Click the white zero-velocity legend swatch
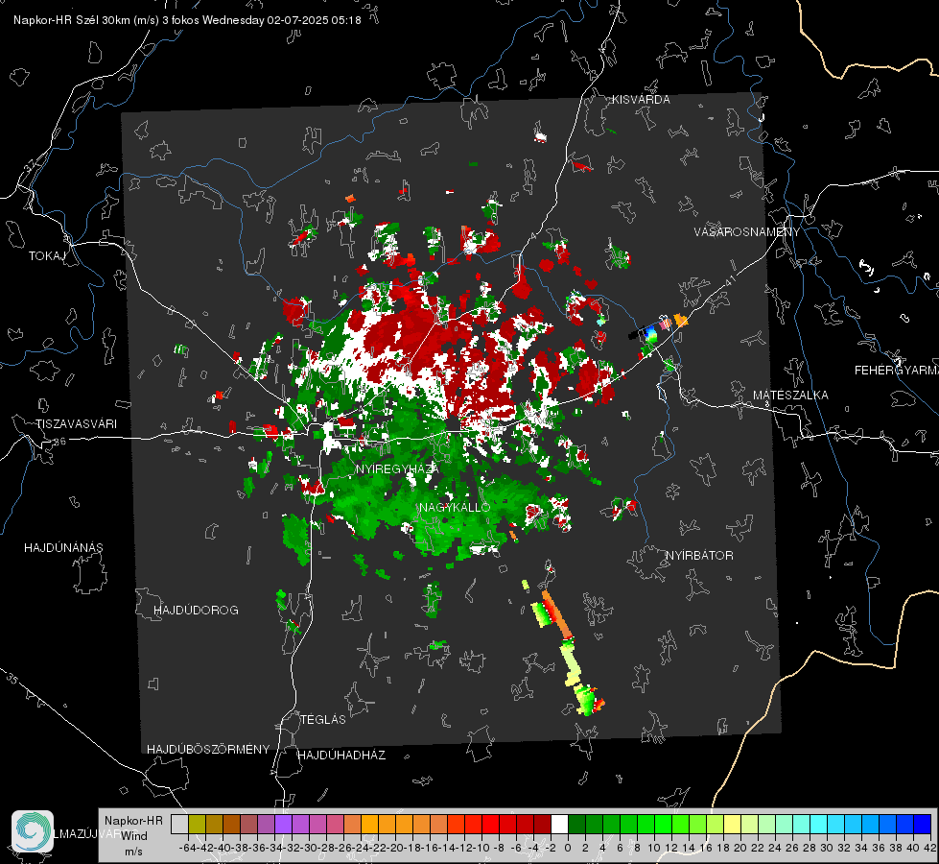Screen dimensions: 939x864 point(559,824)
